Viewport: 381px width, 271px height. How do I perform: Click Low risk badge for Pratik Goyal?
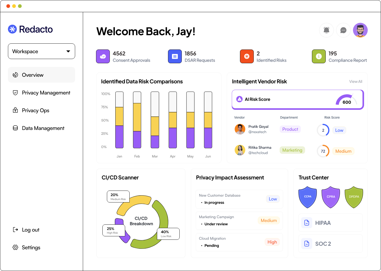click(339, 130)
